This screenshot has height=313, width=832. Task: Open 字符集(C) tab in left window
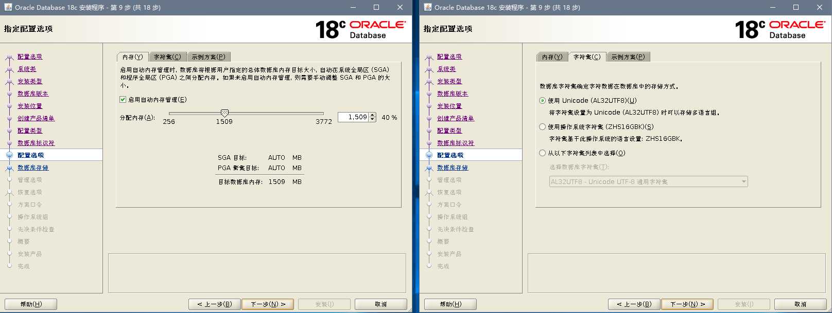(167, 57)
